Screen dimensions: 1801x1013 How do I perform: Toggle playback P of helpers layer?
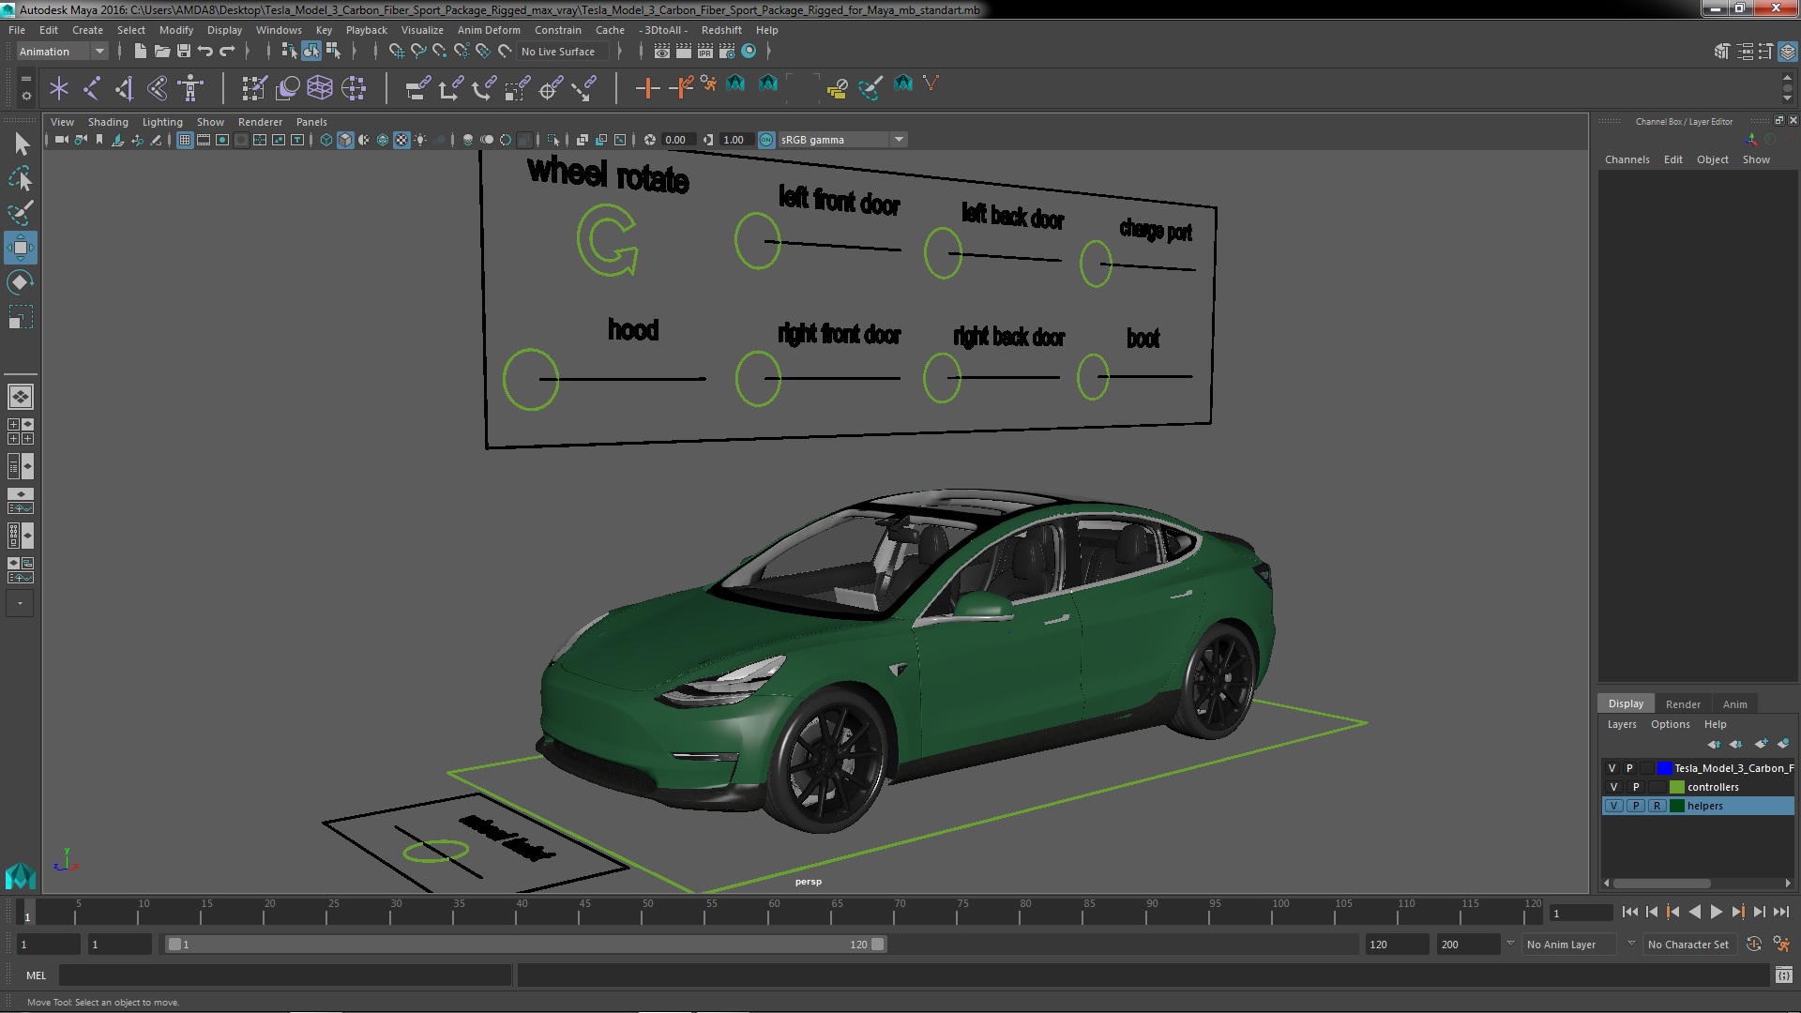pos(1635,806)
